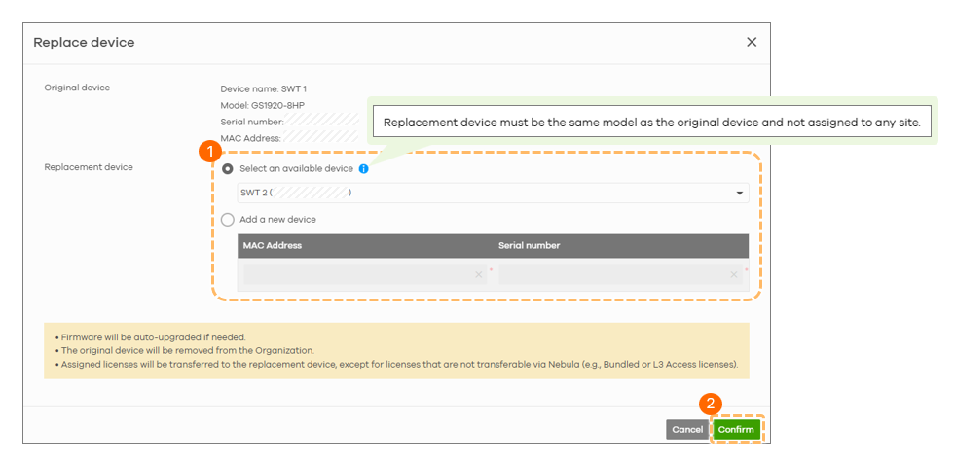Select the 'Select an available device' radio button
This screenshot has width=955, height=458.
(x=227, y=169)
